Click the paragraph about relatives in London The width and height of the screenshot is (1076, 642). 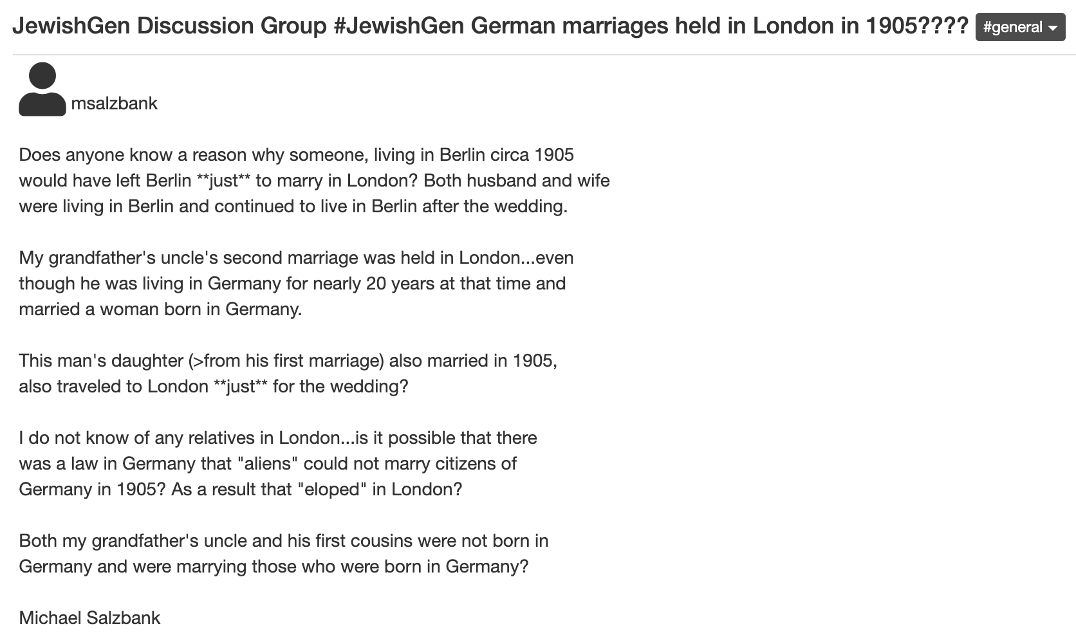[x=278, y=463]
